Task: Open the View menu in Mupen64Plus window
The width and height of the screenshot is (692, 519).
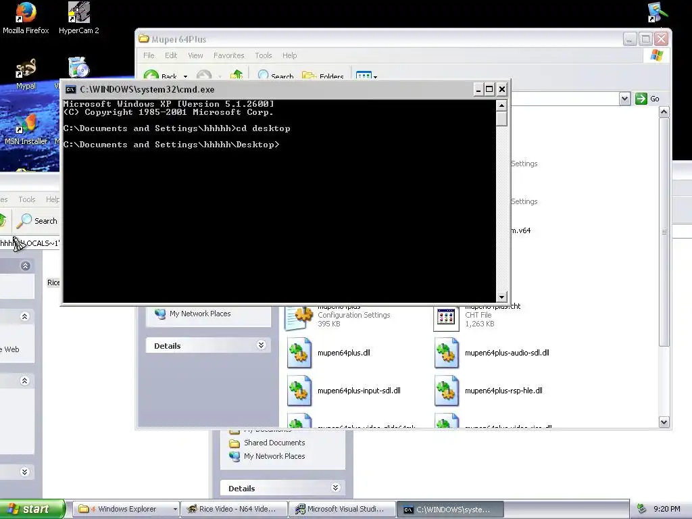Action: 195,55
